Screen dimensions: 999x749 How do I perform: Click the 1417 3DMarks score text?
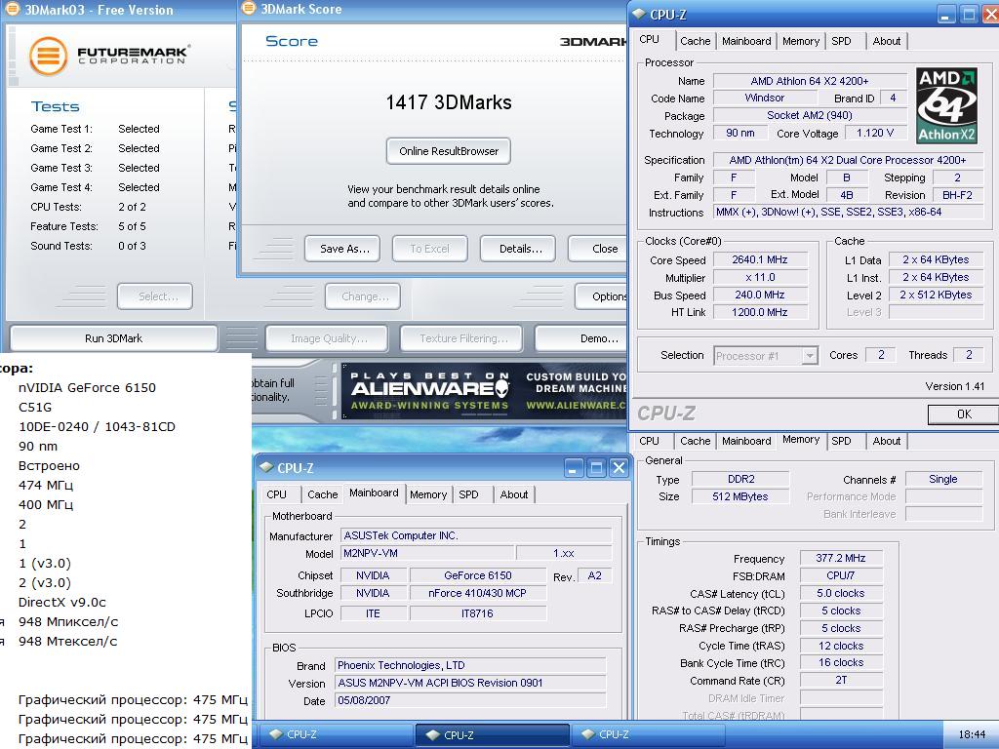click(x=449, y=102)
